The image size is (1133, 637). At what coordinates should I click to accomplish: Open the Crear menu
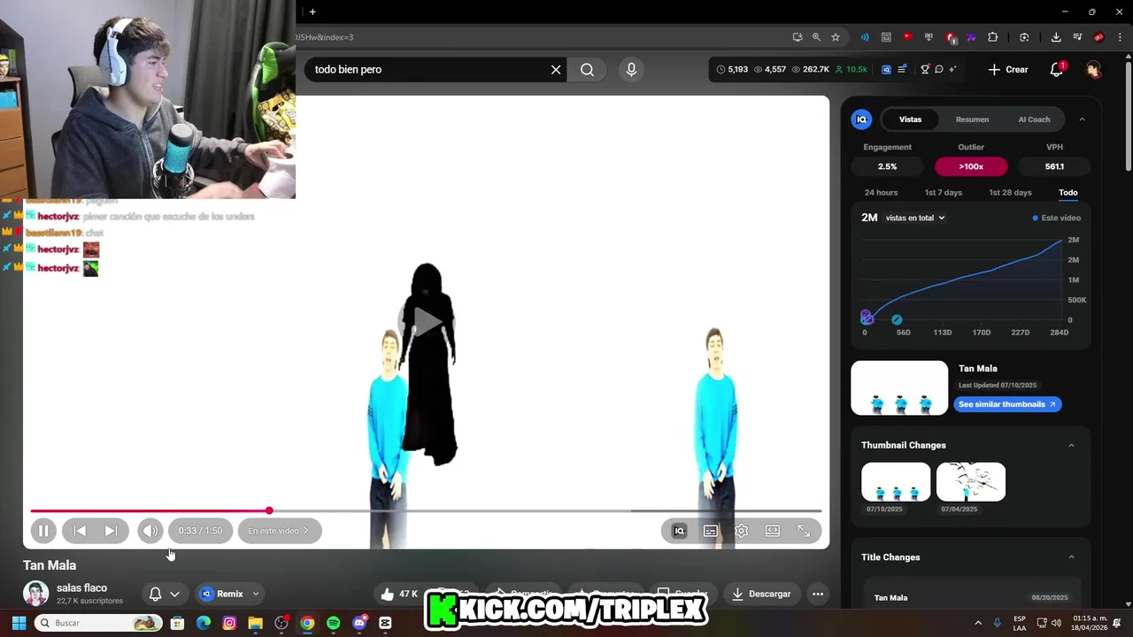pyautogui.click(x=1008, y=69)
